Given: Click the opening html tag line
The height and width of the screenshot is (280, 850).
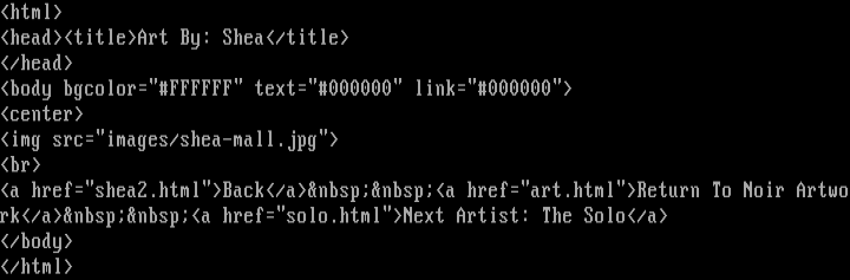Looking at the screenshot, I should [32, 12].
